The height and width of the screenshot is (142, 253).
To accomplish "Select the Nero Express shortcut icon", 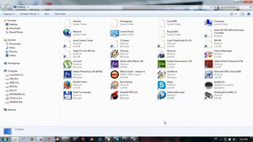I will tap(114, 85).
